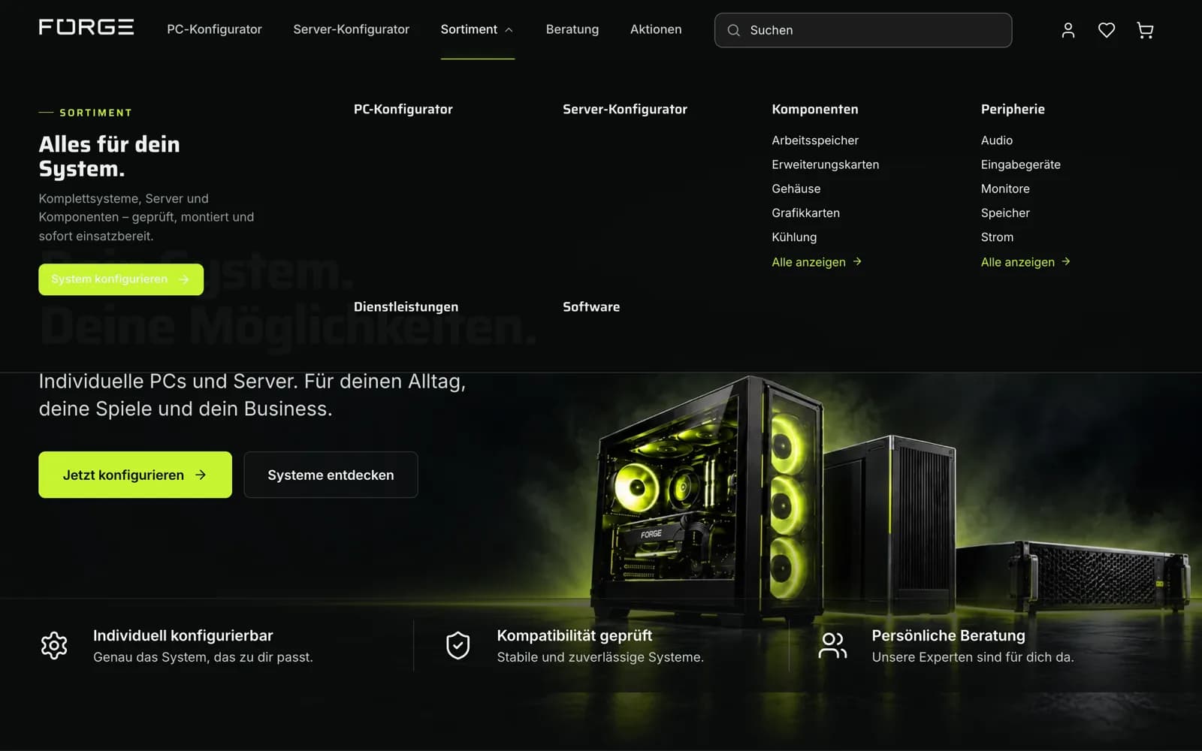1202x751 pixels.
Task: Click Alle anzeigen under Peripherie
Action: [1025, 262]
